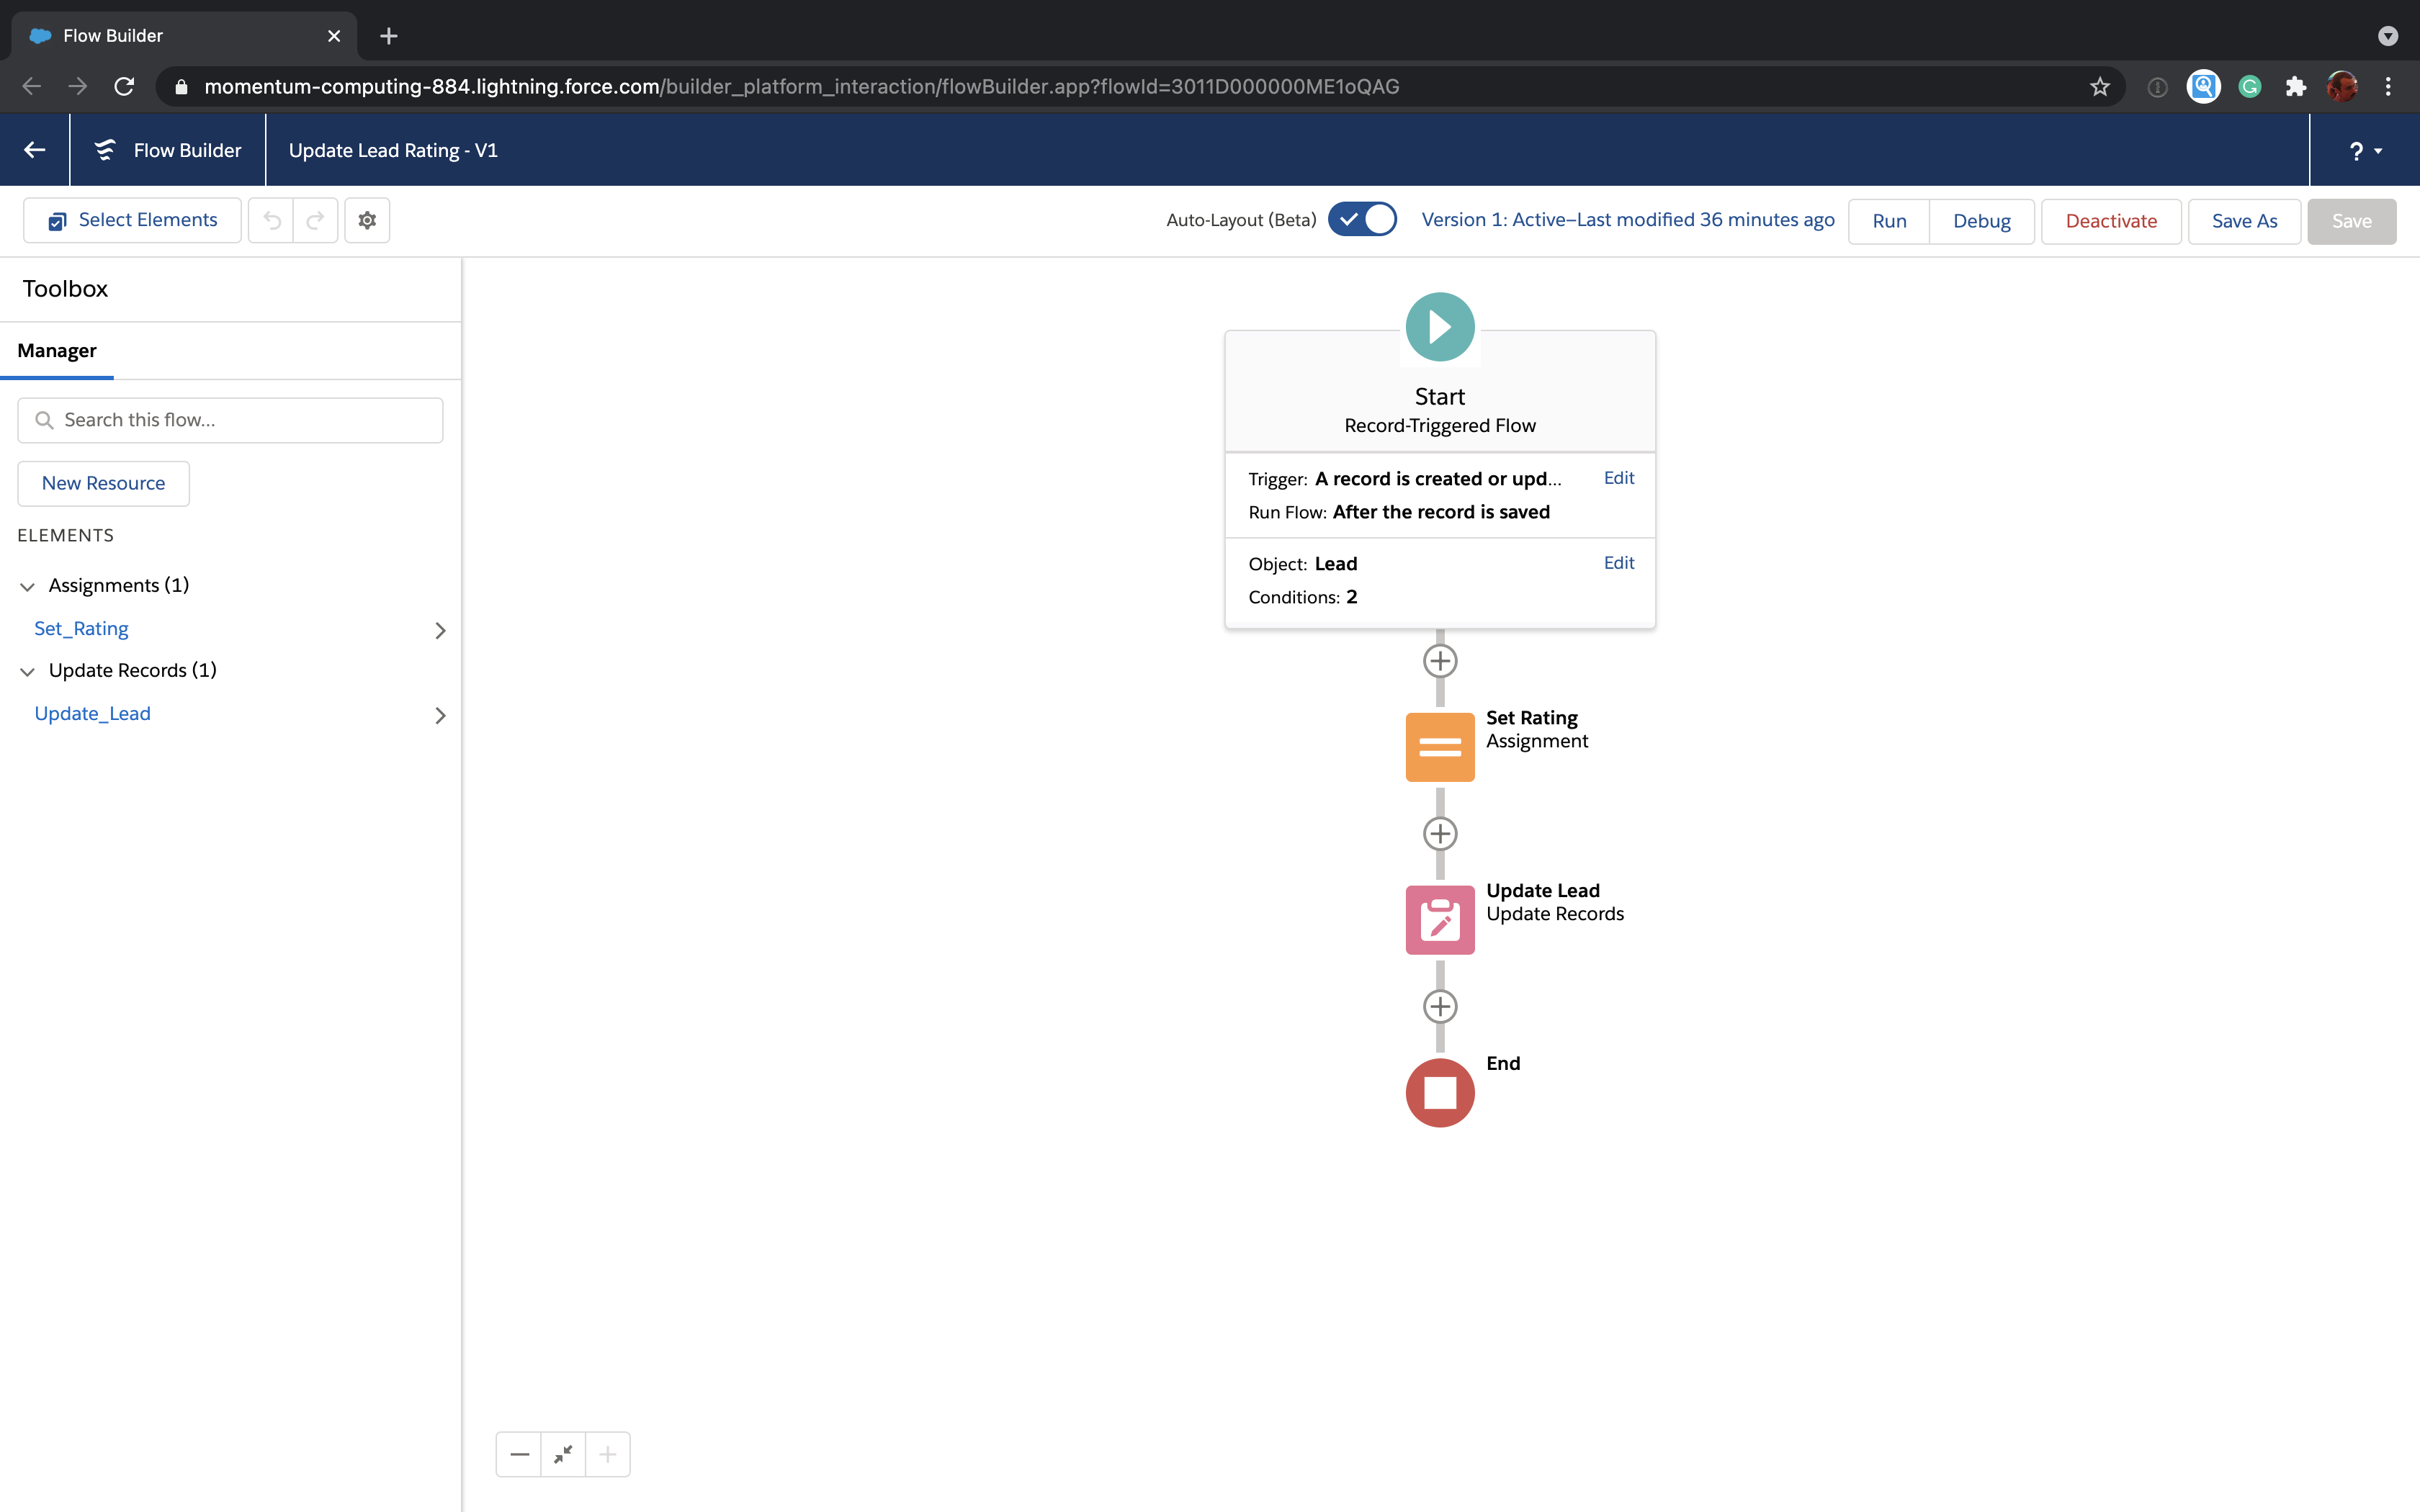Disable the Auto-Layout Beta toggle

[1362, 219]
